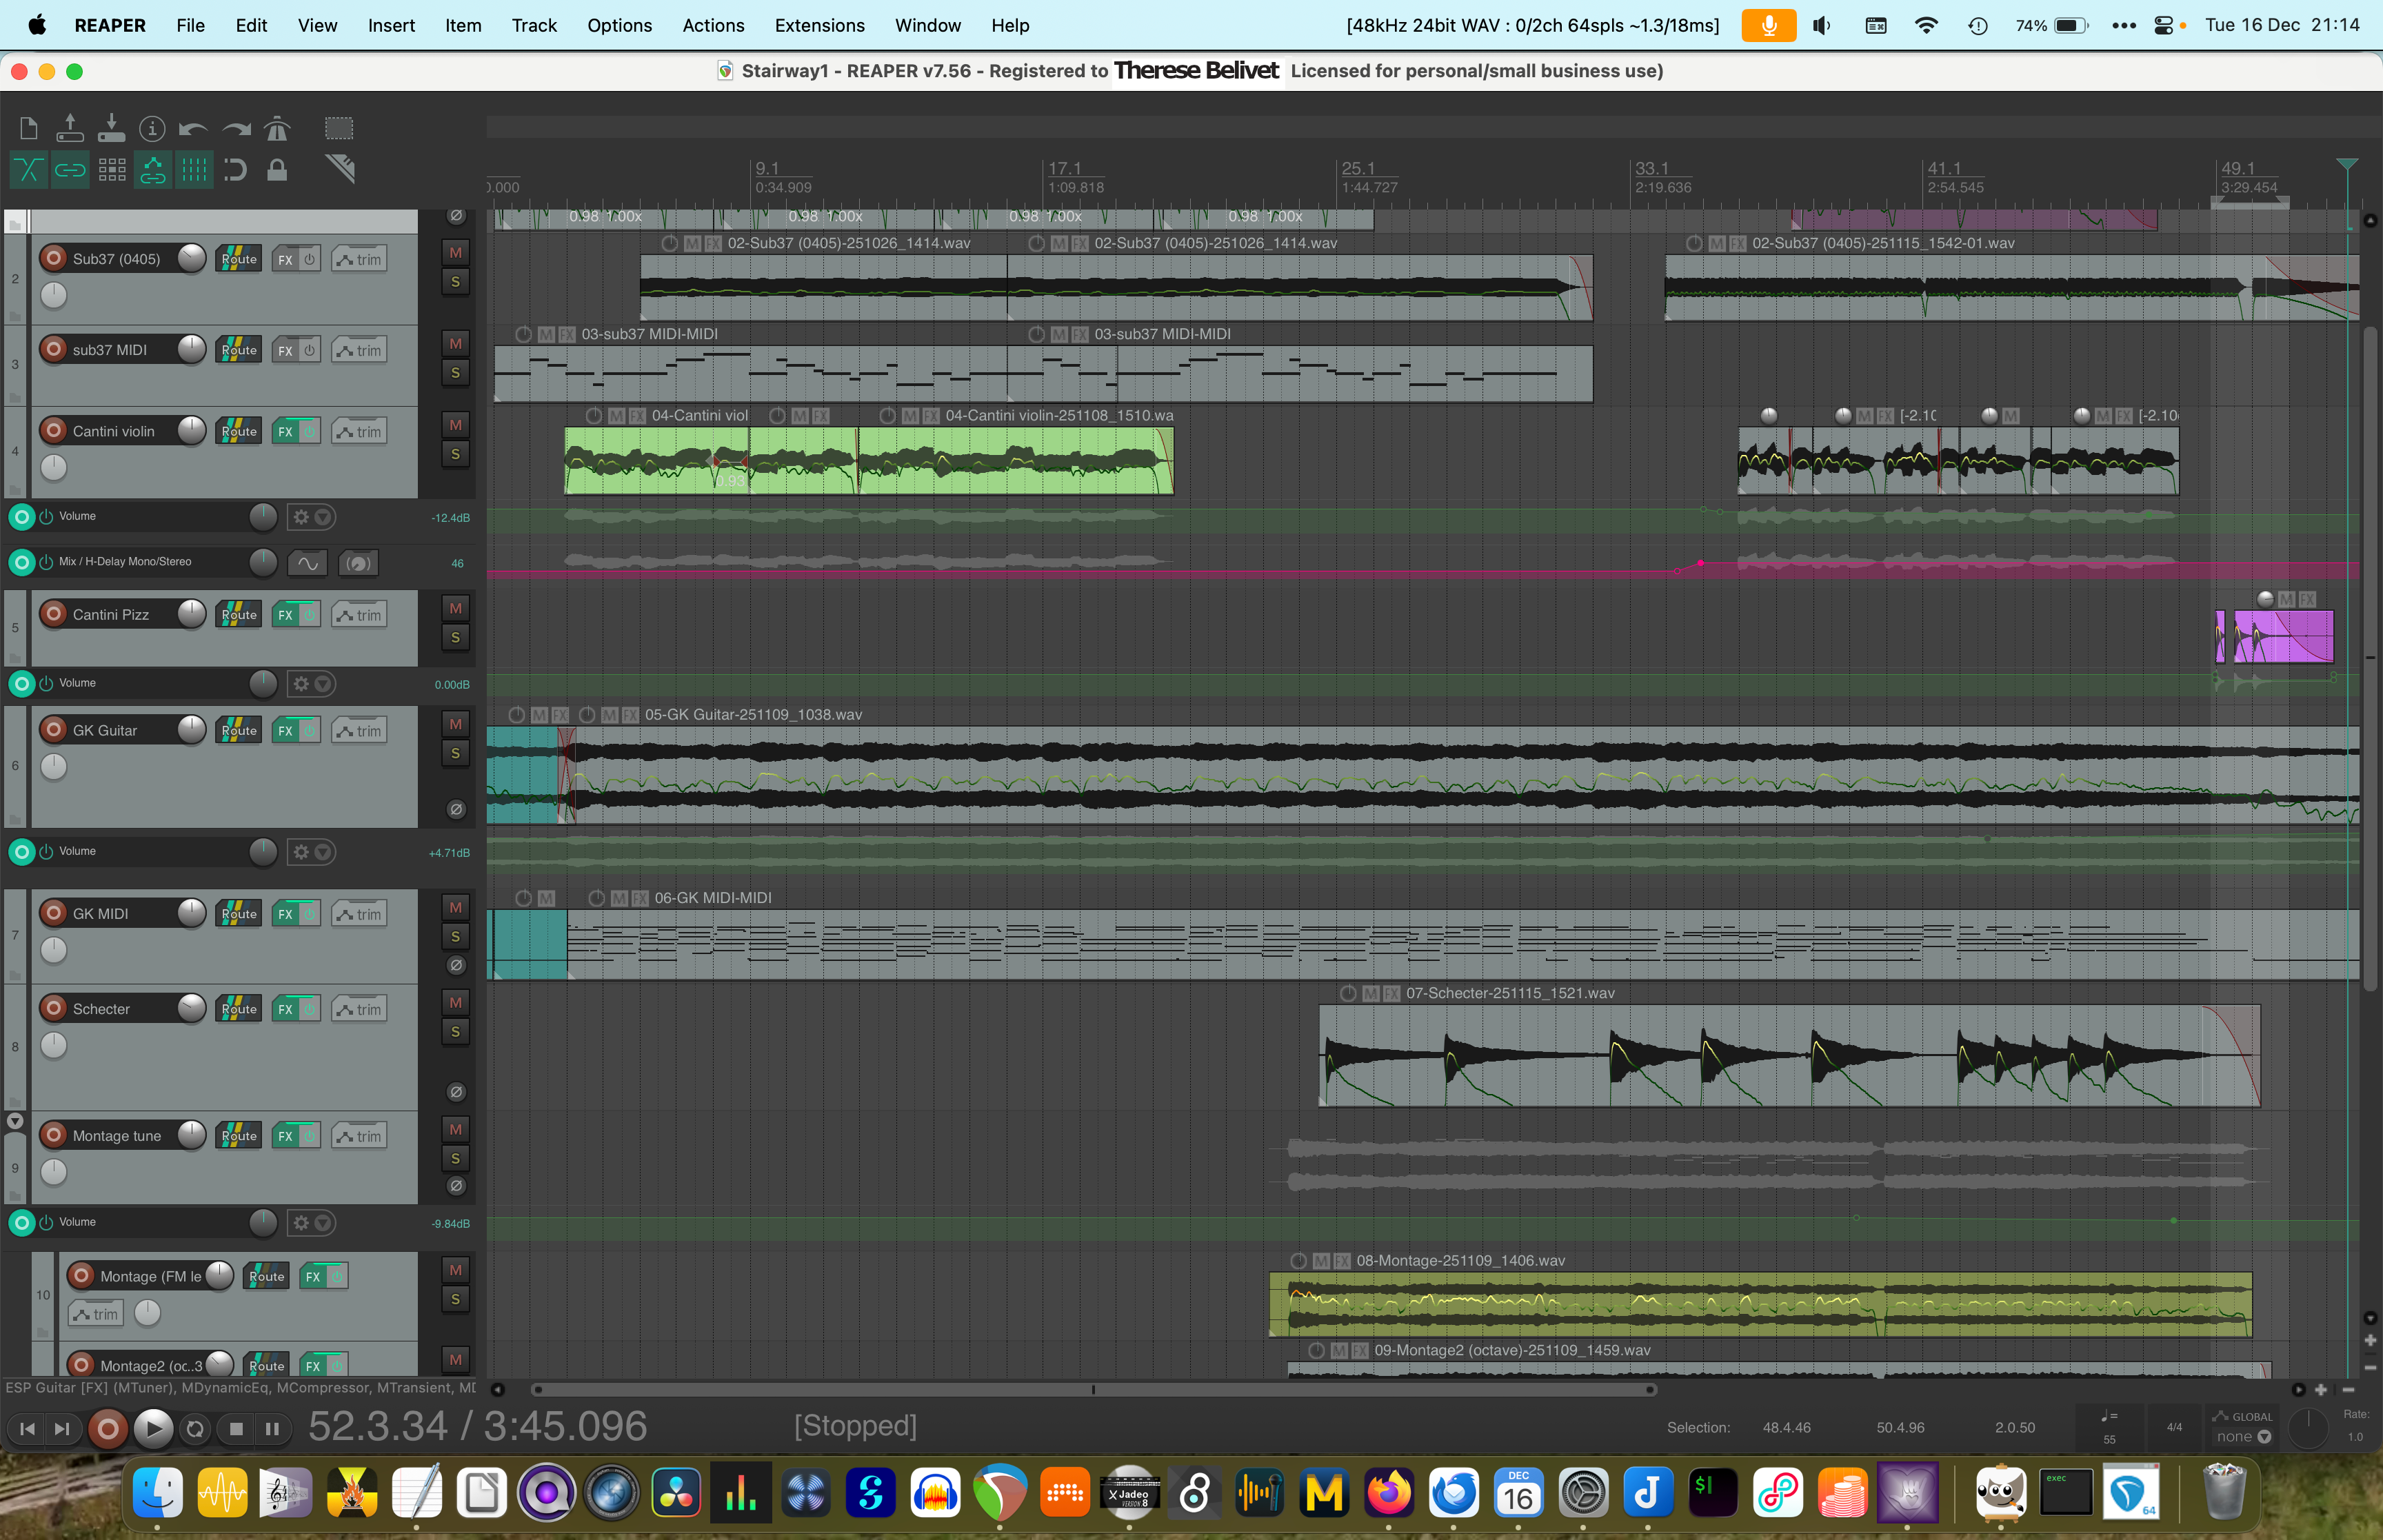Open the Actions menu
This screenshot has width=2383, height=1540.
pyautogui.click(x=712, y=25)
